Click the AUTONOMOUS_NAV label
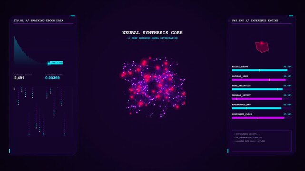Screen dimensions: 305x171 (x=241, y=104)
